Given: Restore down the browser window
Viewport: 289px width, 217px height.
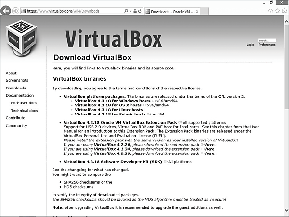Looking at the screenshot, I should pyautogui.click(x=271, y=3).
